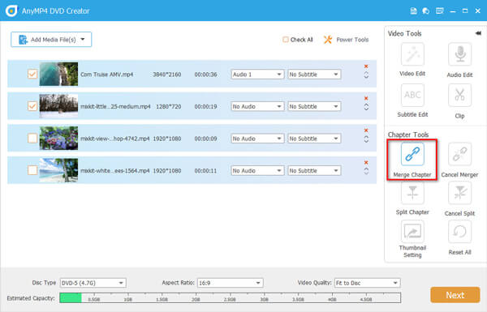Open No Audio dropdown for mixkit-white...ees-1564.mp4
Viewport: 487px width, 312px height.
pos(257,170)
